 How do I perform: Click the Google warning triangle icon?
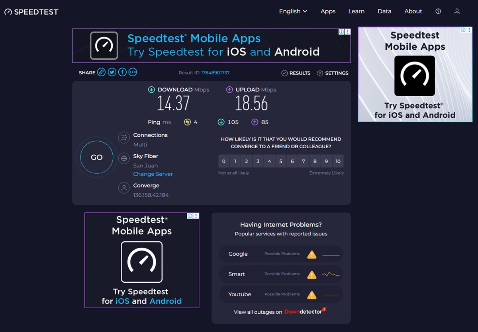(312, 254)
